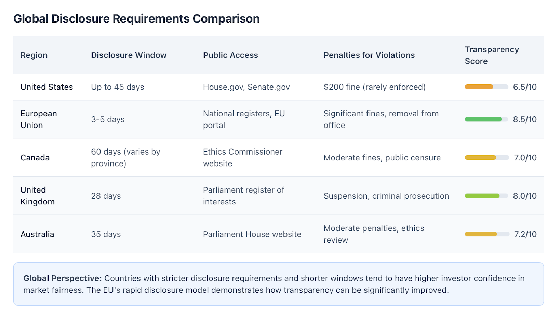Click the House.gov, Senate.gov cell
Image resolution: width=547 pixels, height=317 pixels.
(x=246, y=87)
